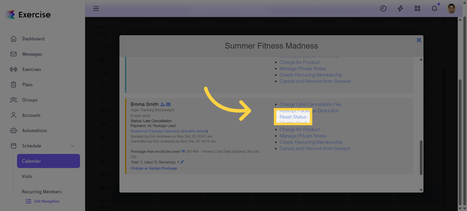This screenshot has height=211, width=467.
Task: Create Recurring Membership for Emma Smith
Action: (x=311, y=142)
